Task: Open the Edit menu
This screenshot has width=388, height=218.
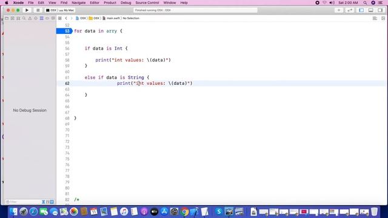Action: click(x=41, y=2)
